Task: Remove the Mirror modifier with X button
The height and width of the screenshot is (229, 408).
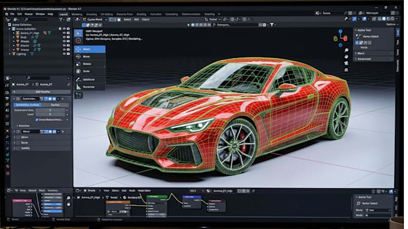Action: point(63,132)
